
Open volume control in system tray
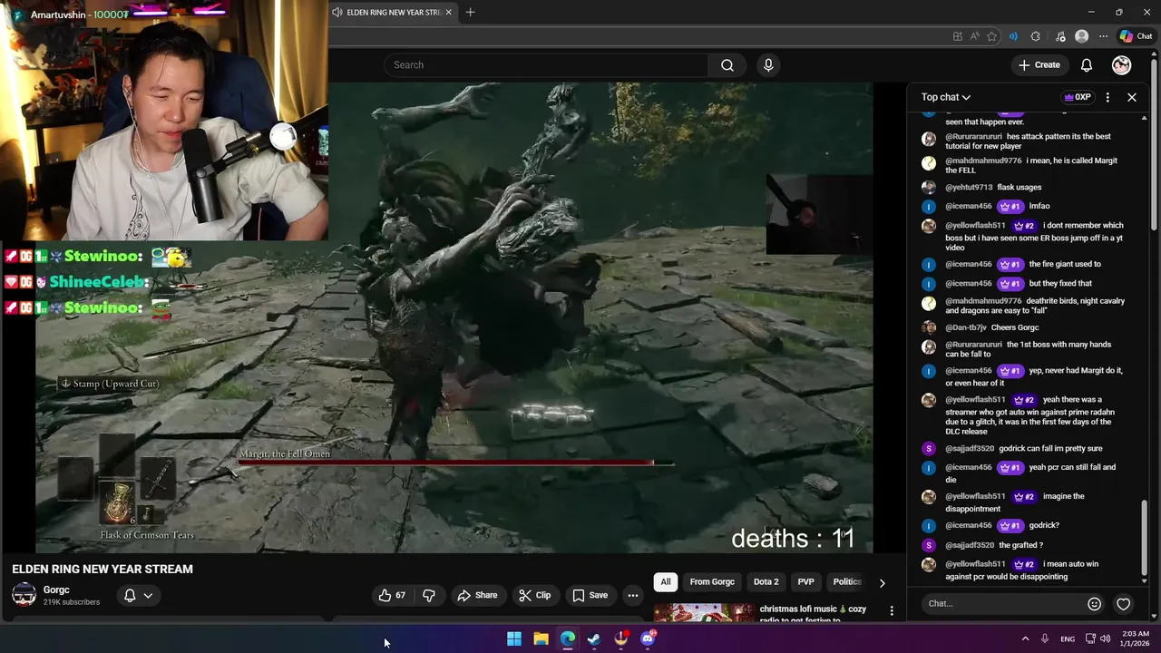1105,638
